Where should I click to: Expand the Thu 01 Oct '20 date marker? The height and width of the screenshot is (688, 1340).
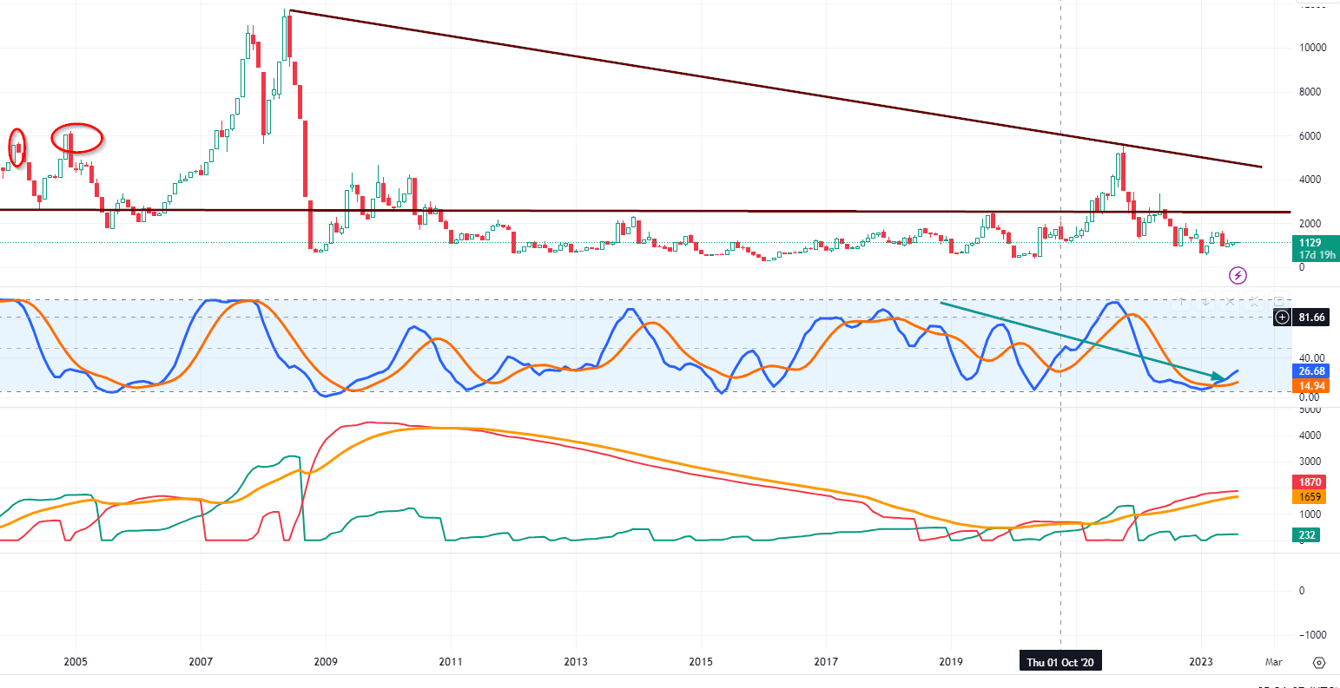click(x=1060, y=660)
